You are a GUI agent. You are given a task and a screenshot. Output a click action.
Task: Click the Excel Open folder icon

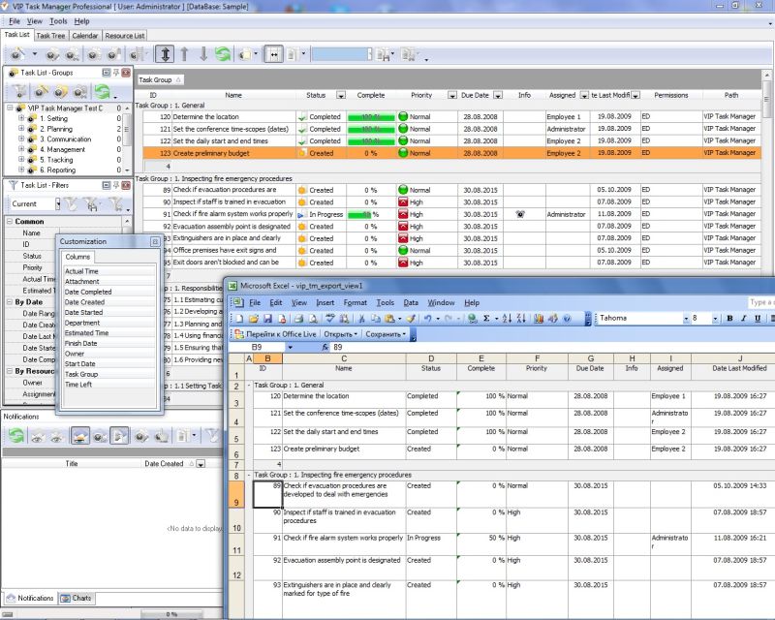(x=254, y=319)
